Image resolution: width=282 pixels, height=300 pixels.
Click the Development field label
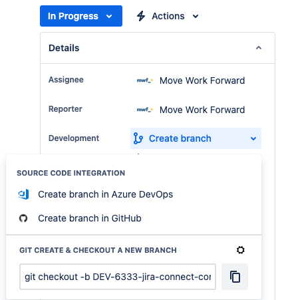coord(74,138)
